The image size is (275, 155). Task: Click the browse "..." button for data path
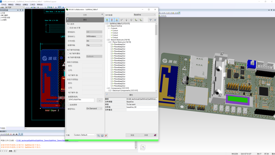point(100,101)
